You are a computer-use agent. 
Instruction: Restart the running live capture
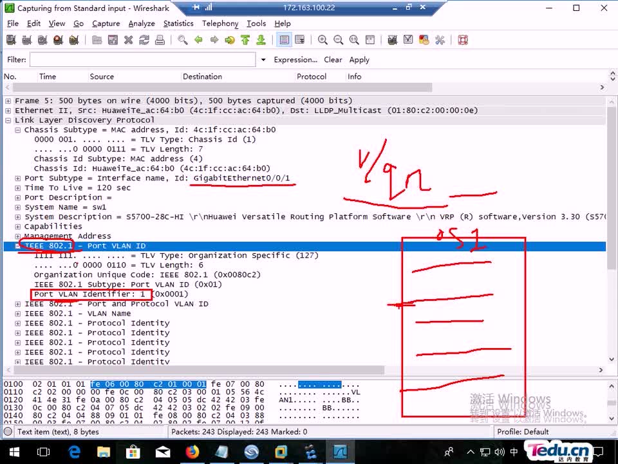pyautogui.click(x=74, y=40)
